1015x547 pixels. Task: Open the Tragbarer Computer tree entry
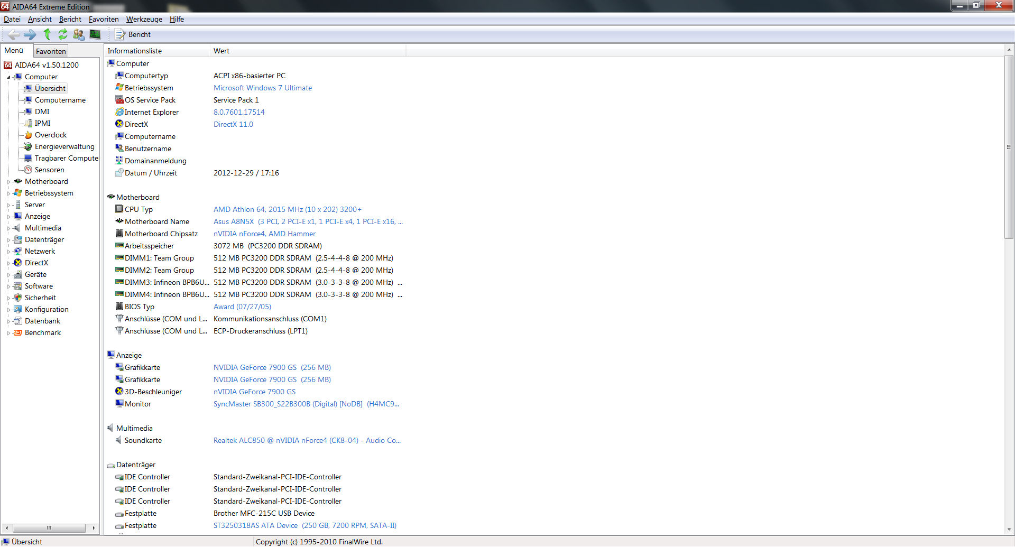tap(66, 158)
